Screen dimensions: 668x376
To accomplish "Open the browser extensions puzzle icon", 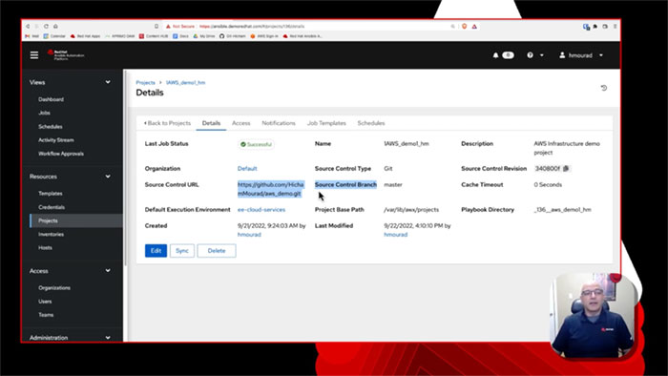I will point(595,26).
